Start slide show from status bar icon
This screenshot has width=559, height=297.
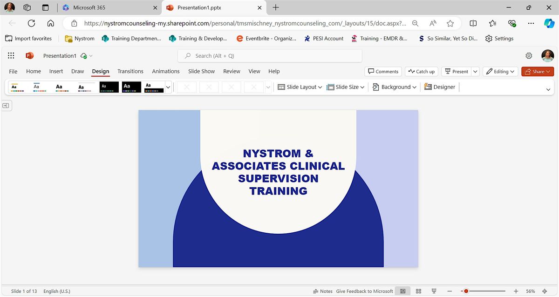(x=434, y=291)
